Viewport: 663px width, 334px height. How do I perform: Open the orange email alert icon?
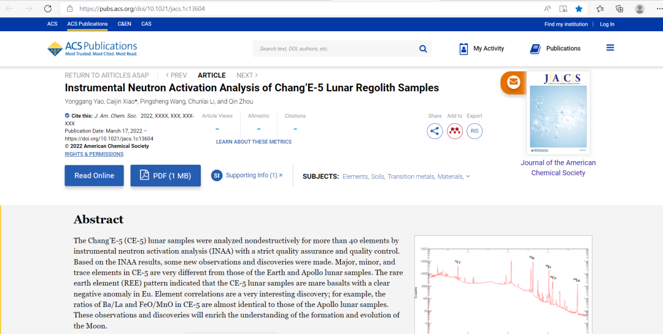tap(513, 82)
